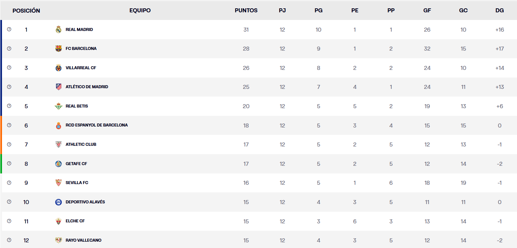Click the GF column header

[427, 10]
